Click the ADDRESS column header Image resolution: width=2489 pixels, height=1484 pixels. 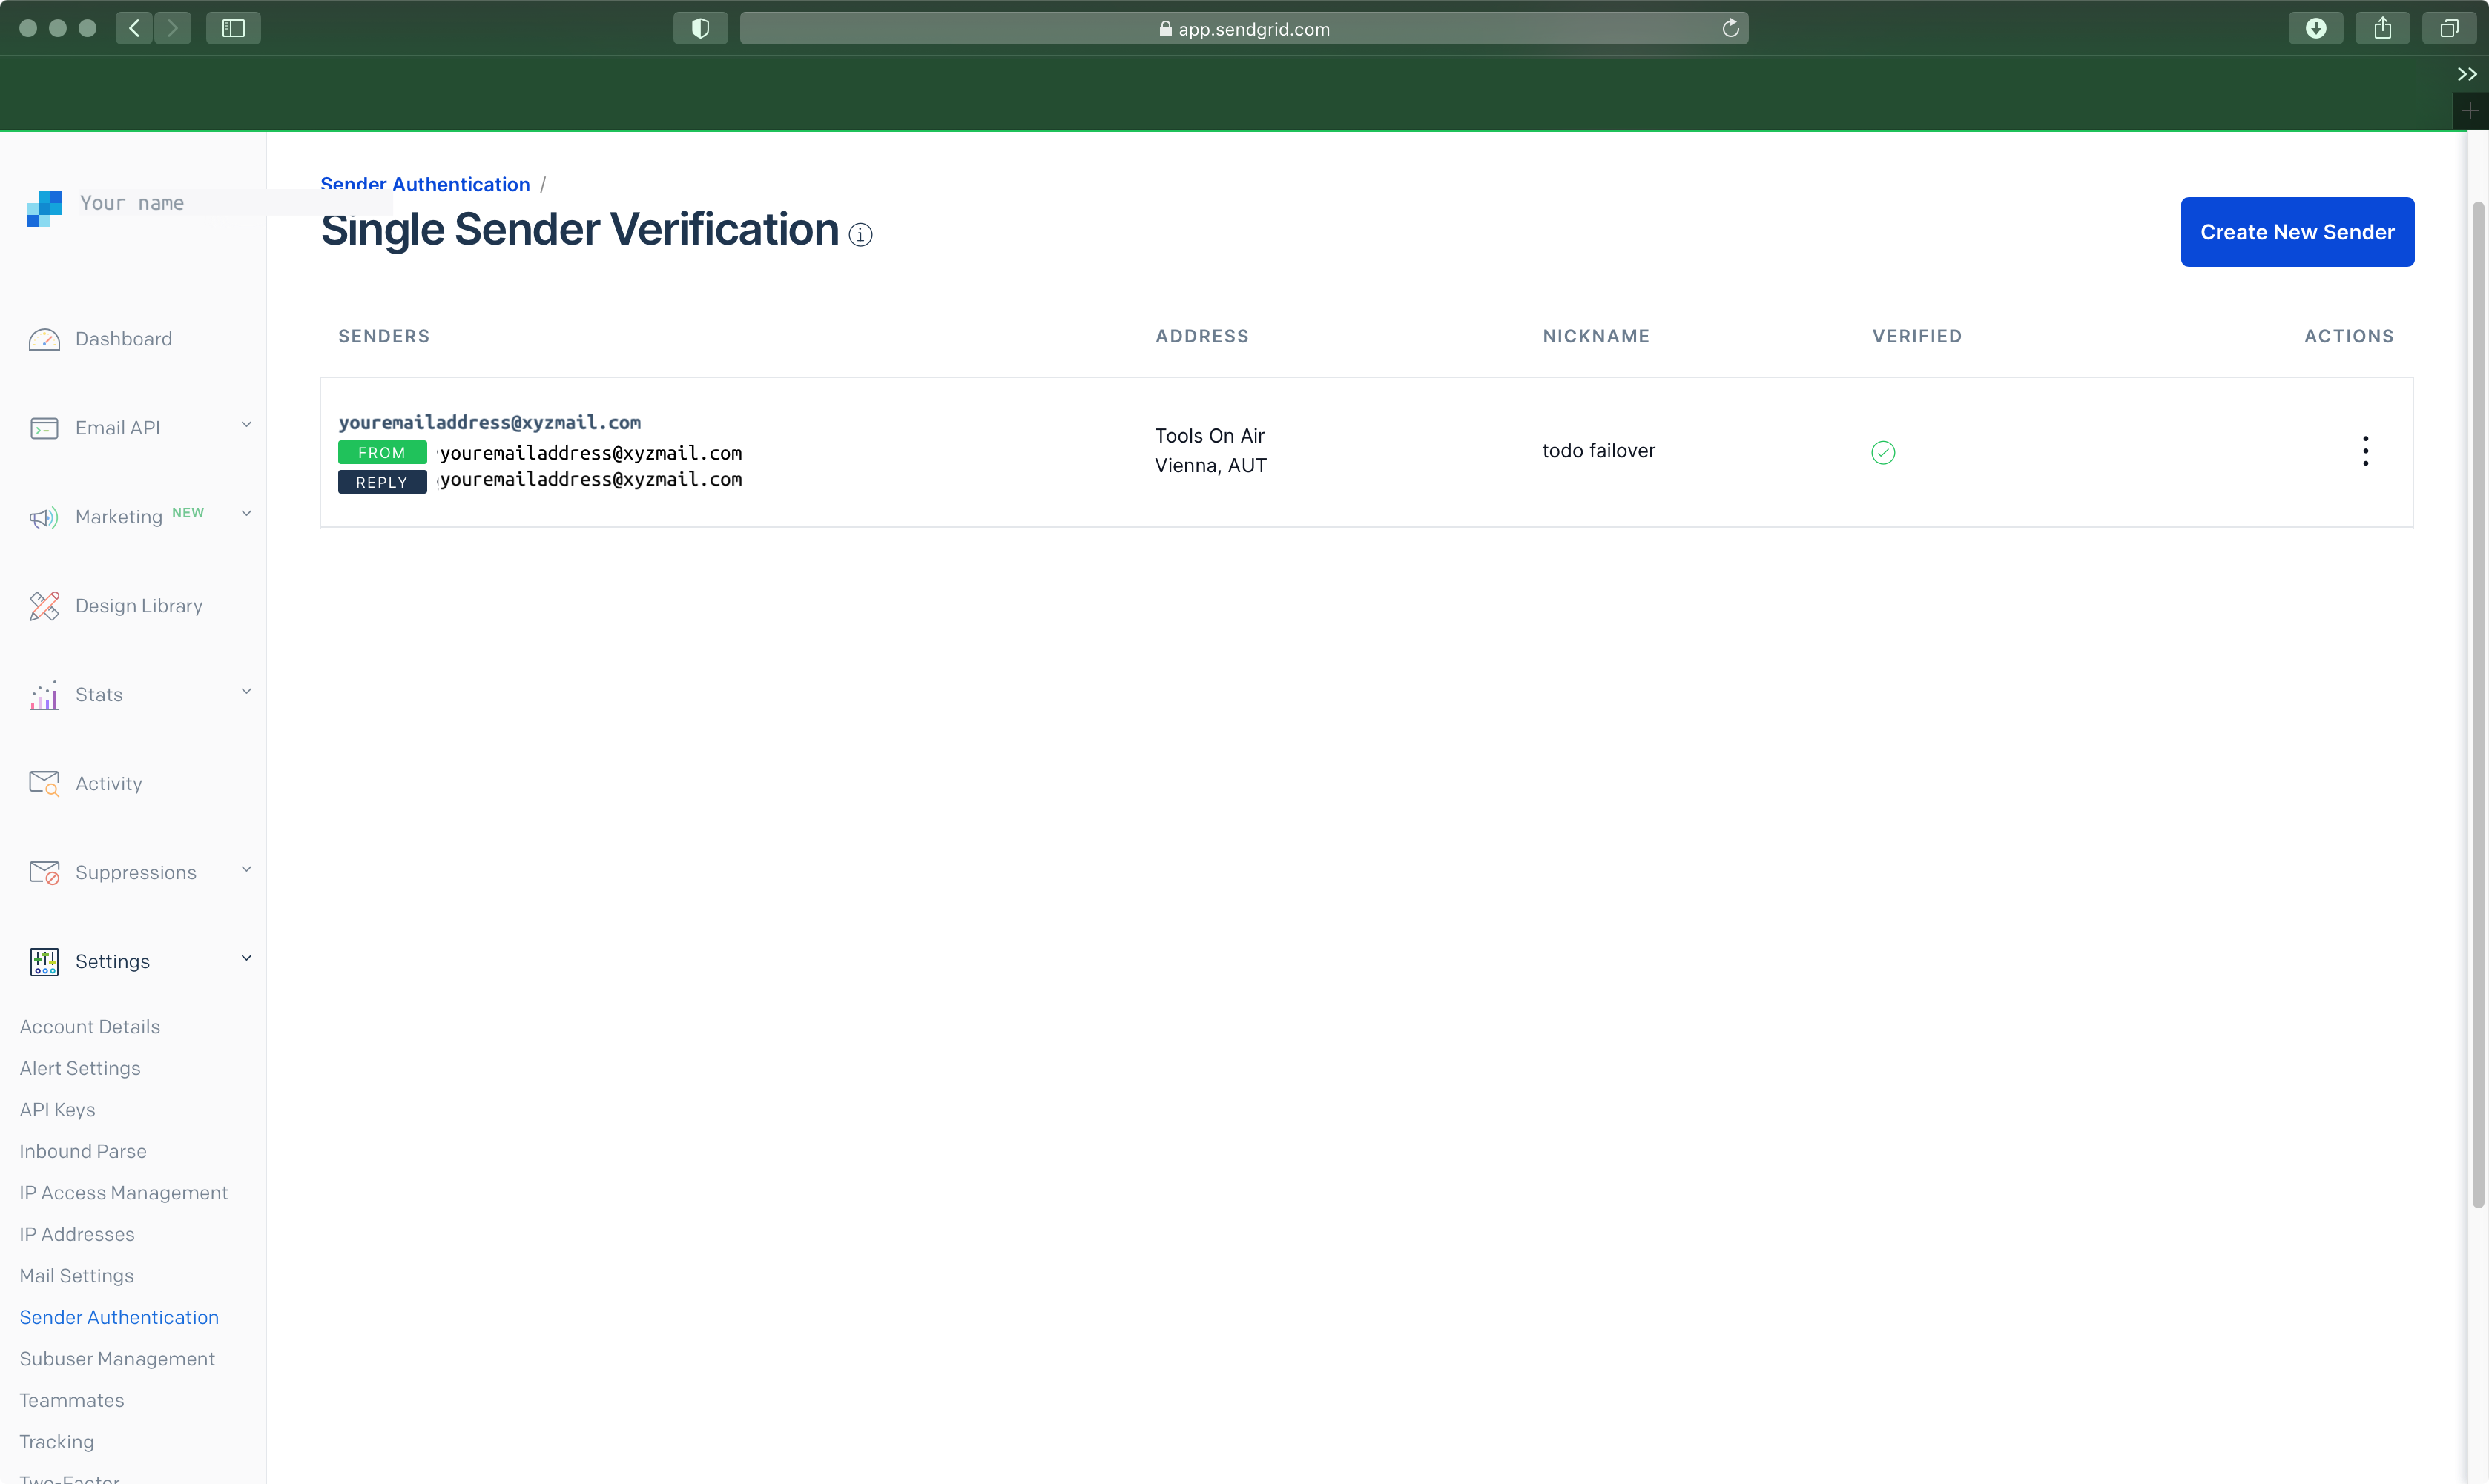pyautogui.click(x=1202, y=336)
